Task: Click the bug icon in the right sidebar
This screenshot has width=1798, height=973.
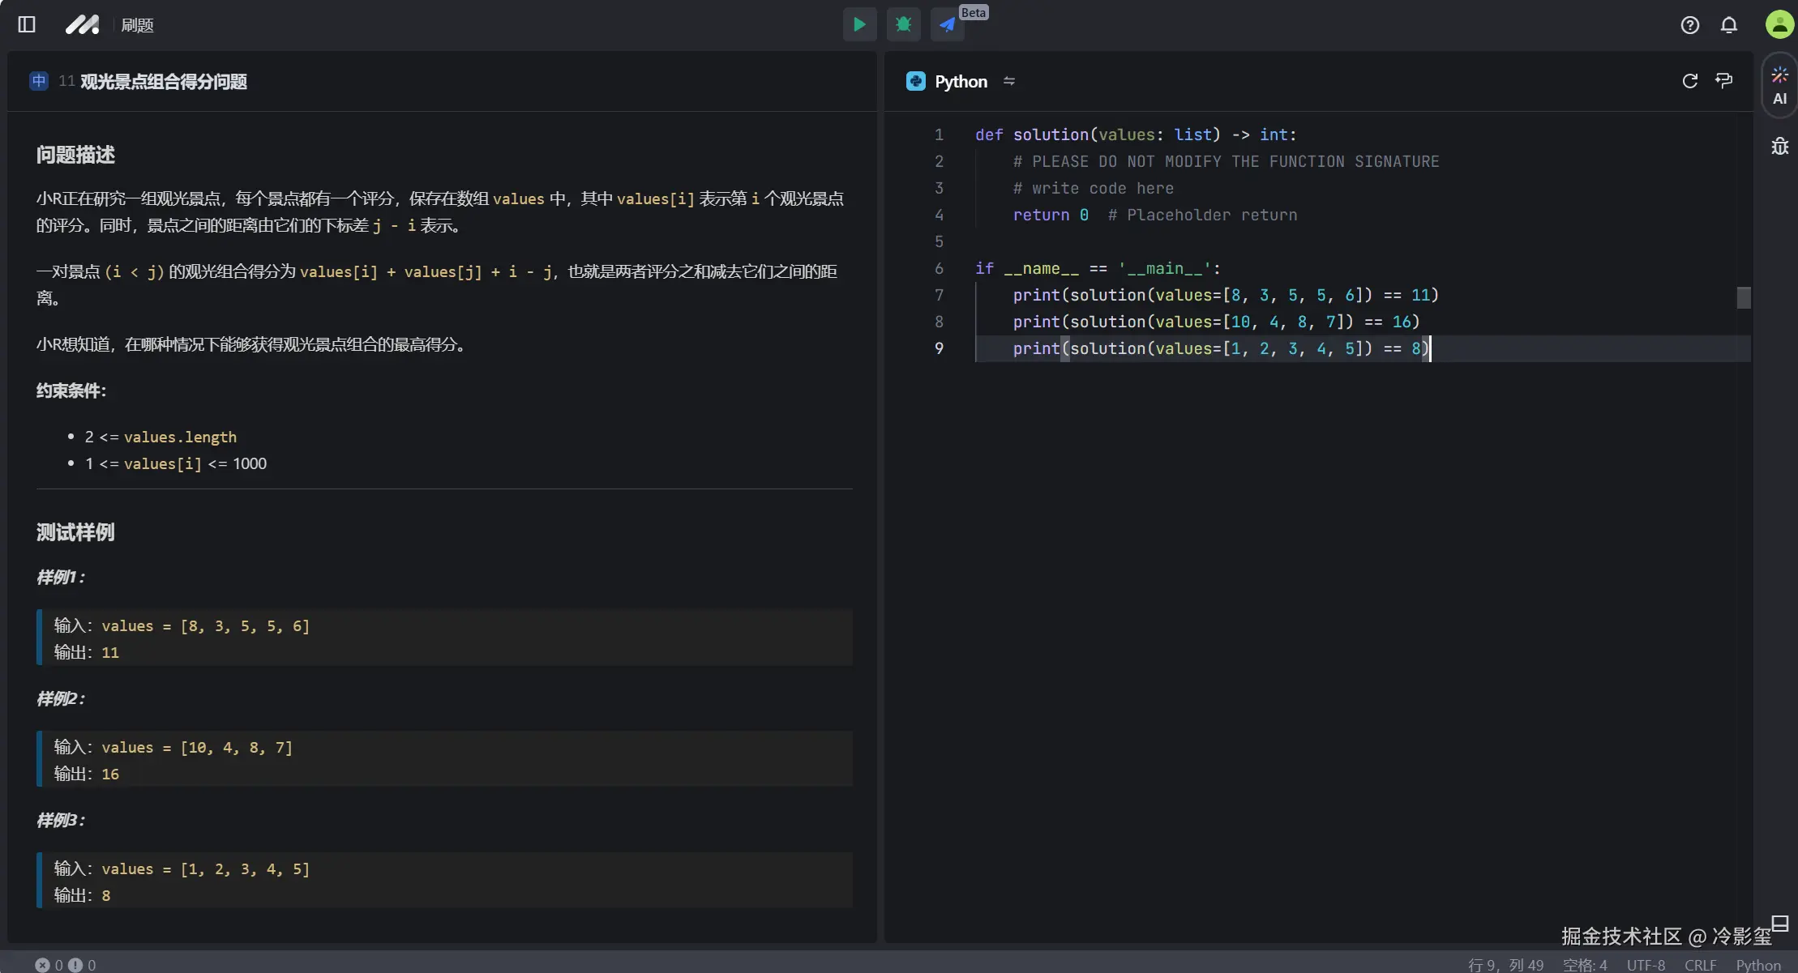Action: [1779, 147]
